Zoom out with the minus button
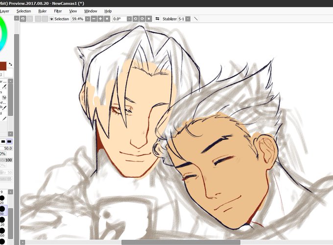 tap(94, 19)
